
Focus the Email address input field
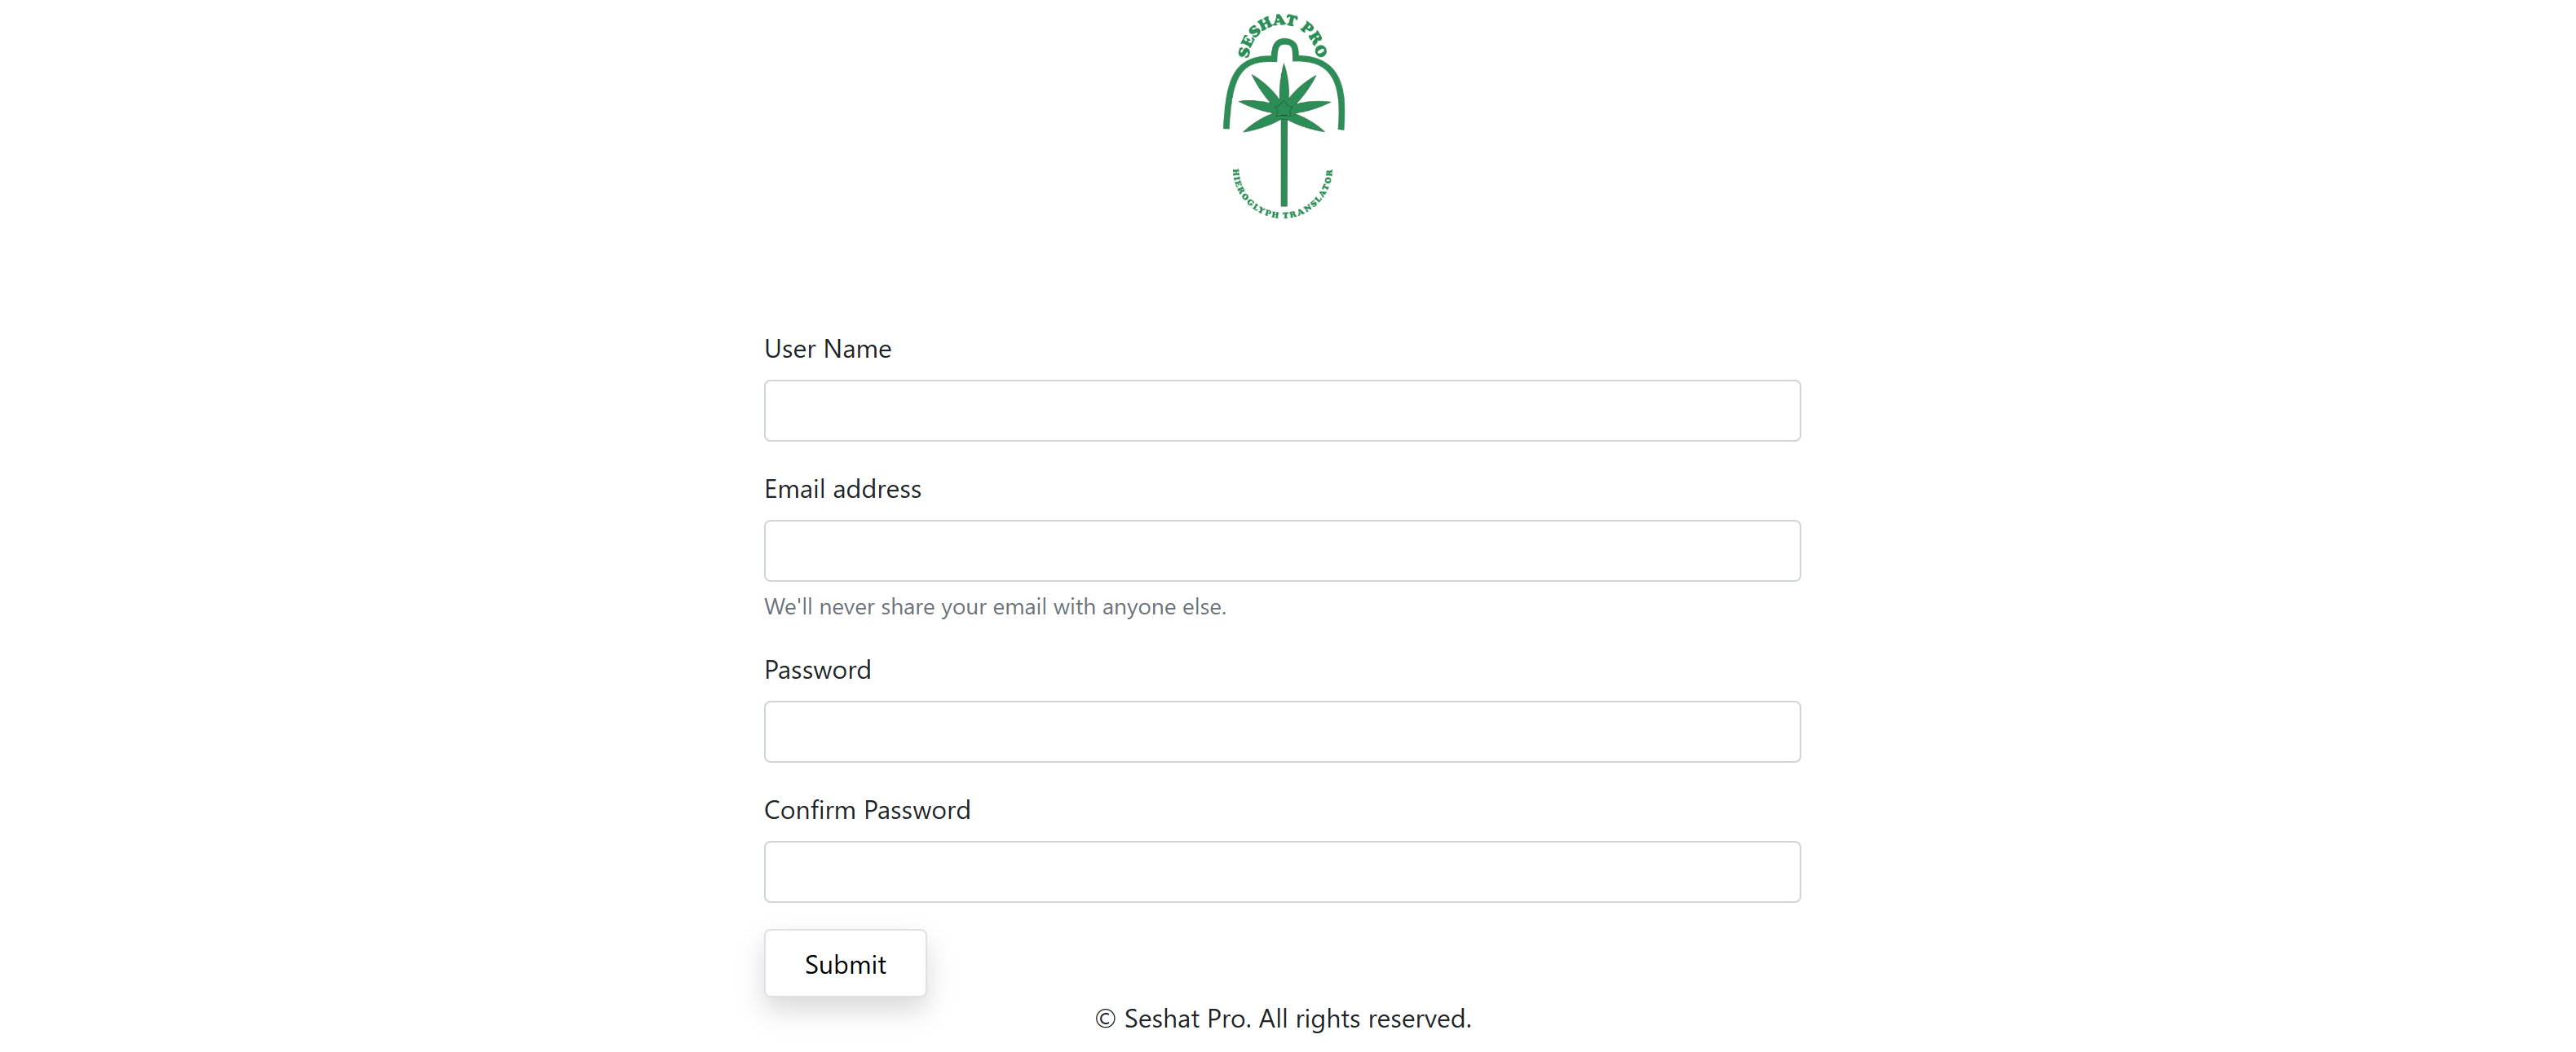coord(1282,551)
